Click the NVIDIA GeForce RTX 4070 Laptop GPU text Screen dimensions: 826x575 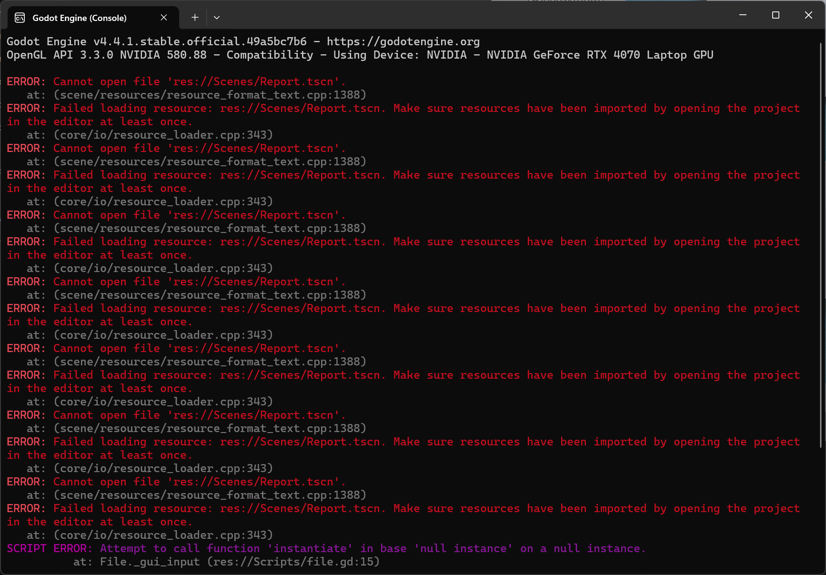pyautogui.click(x=600, y=55)
